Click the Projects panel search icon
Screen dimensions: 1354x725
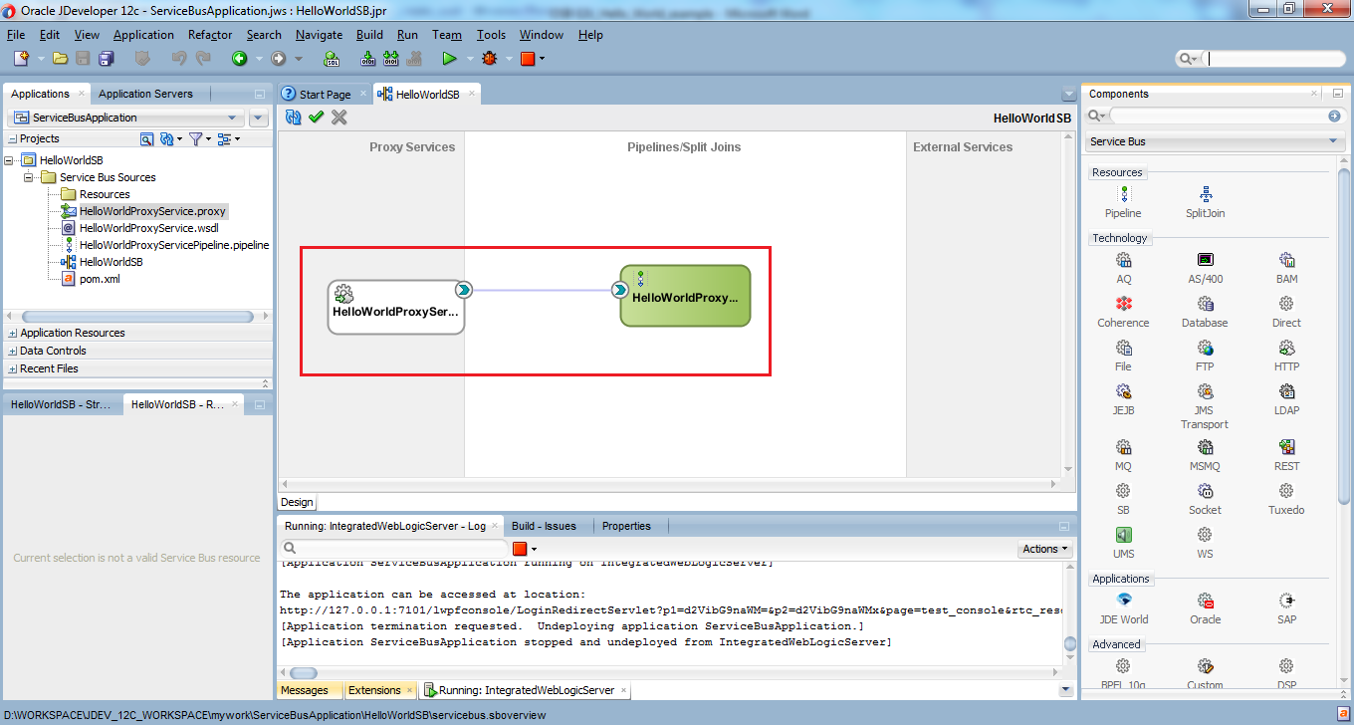pos(146,139)
